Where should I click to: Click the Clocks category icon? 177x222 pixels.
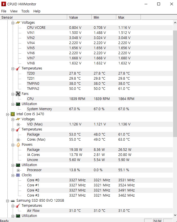click(18, 175)
